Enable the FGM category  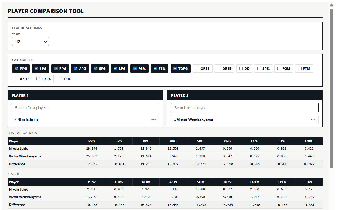[279, 69]
